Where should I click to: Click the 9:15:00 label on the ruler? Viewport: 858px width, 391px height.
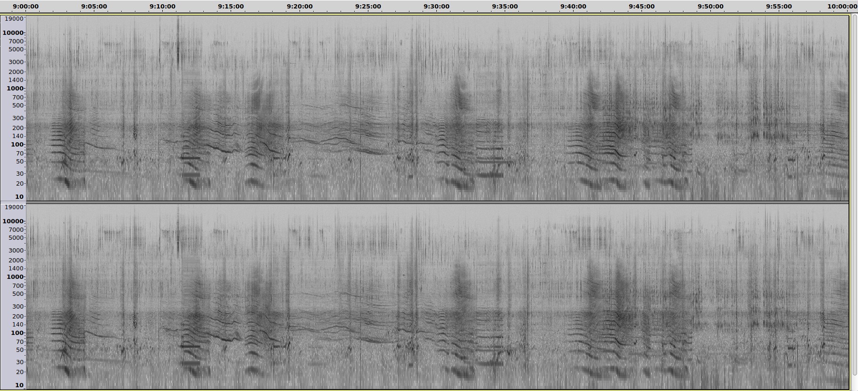pyautogui.click(x=231, y=7)
